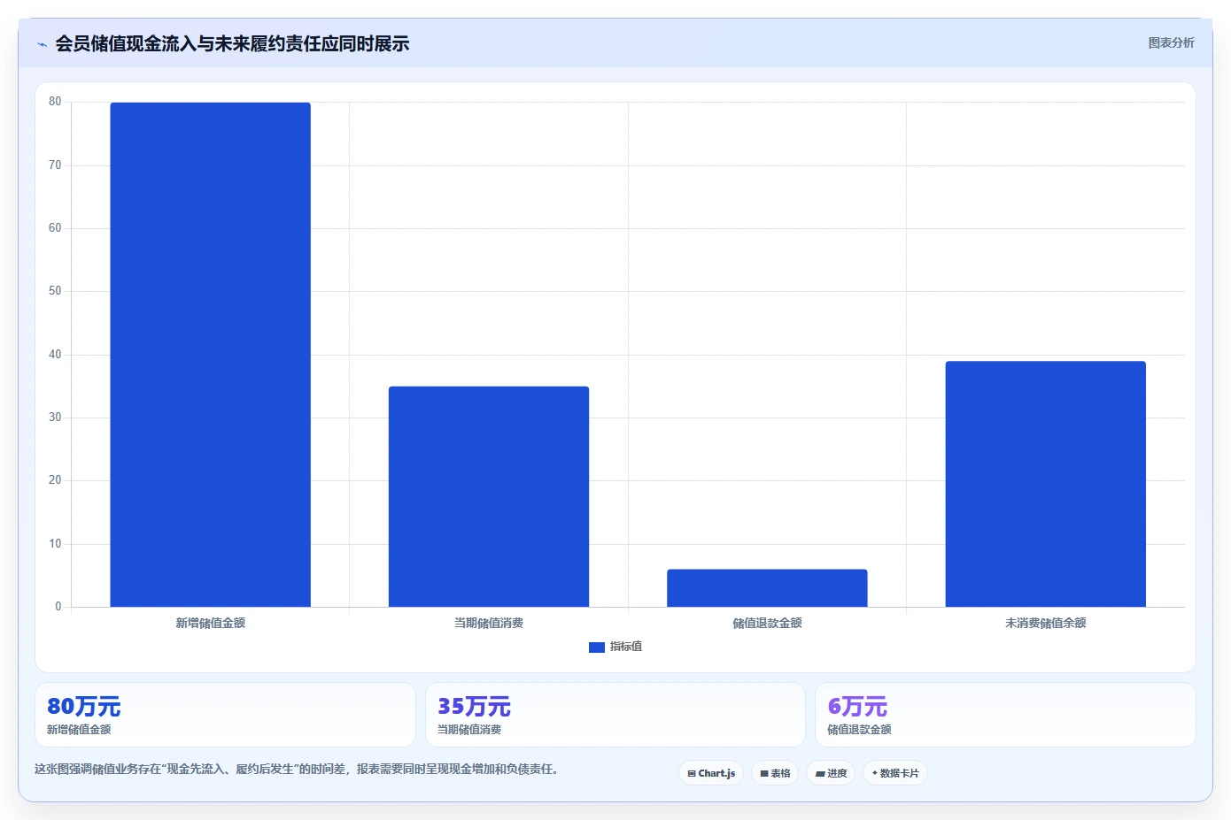Image resolution: width=1231 pixels, height=820 pixels.
Task: Click the 进度 tag pill
Action: (x=831, y=773)
